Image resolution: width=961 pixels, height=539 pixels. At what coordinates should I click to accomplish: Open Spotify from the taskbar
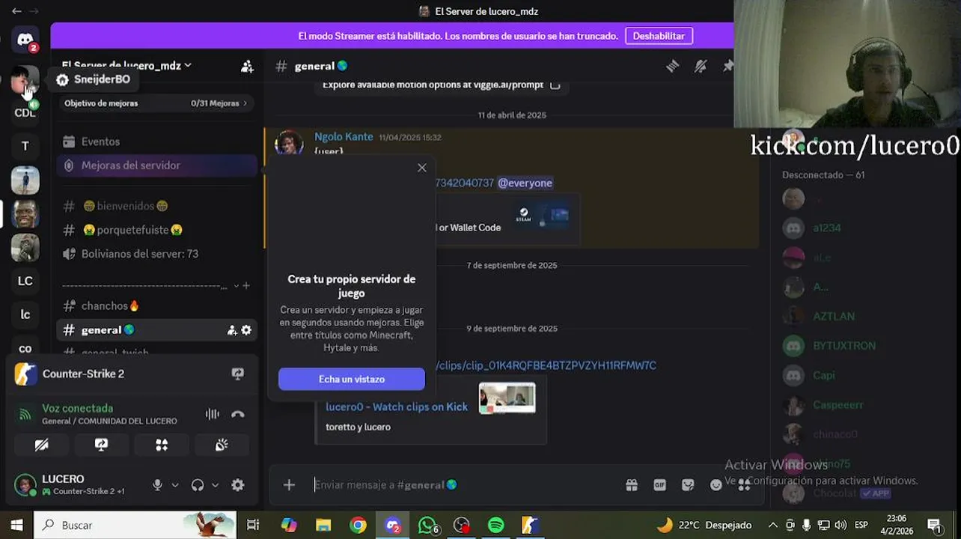495,526
